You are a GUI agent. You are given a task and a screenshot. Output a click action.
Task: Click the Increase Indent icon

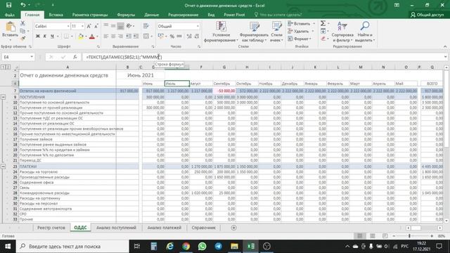[136, 36]
